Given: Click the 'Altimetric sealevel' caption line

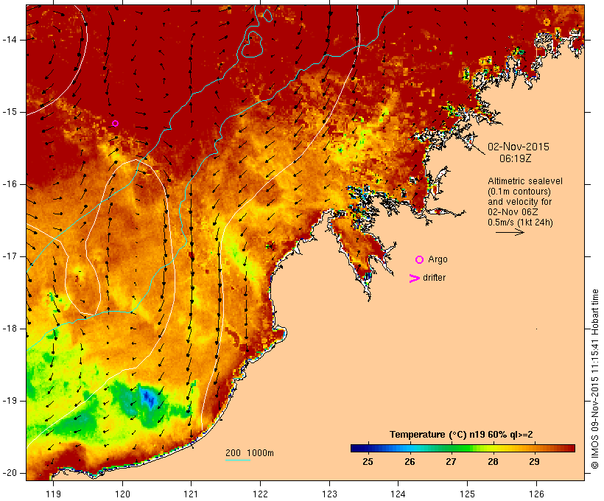Looking at the screenshot, I should click(525, 181).
